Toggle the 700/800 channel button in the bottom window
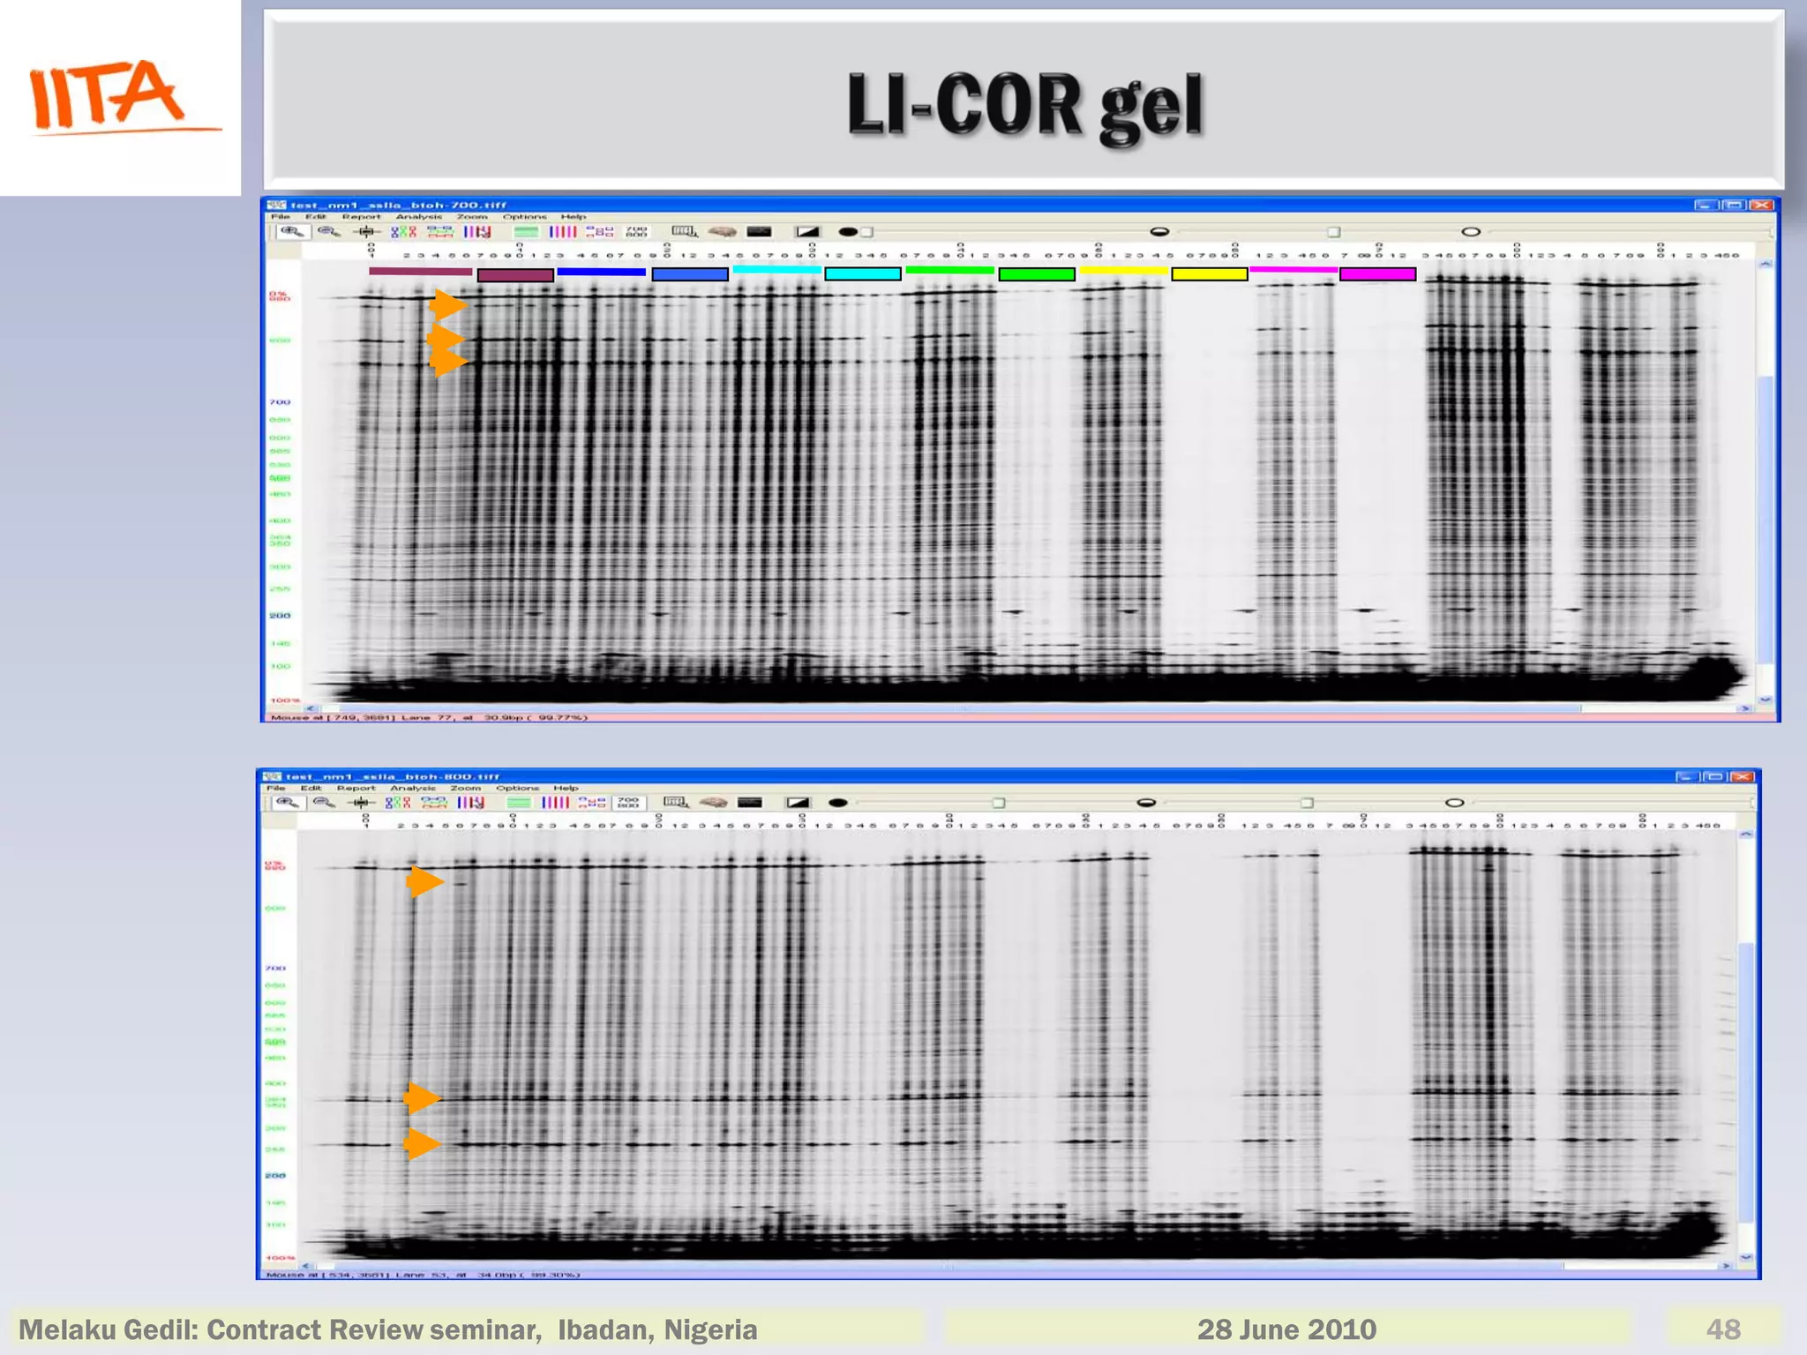 pos(627,803)
